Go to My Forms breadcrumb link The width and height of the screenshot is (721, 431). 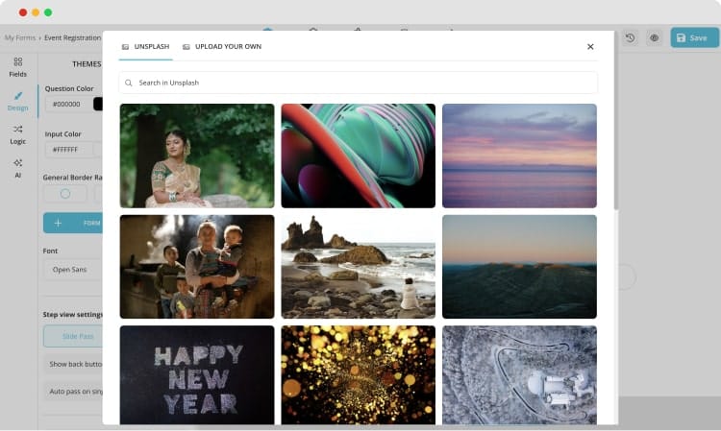(18, 37)
